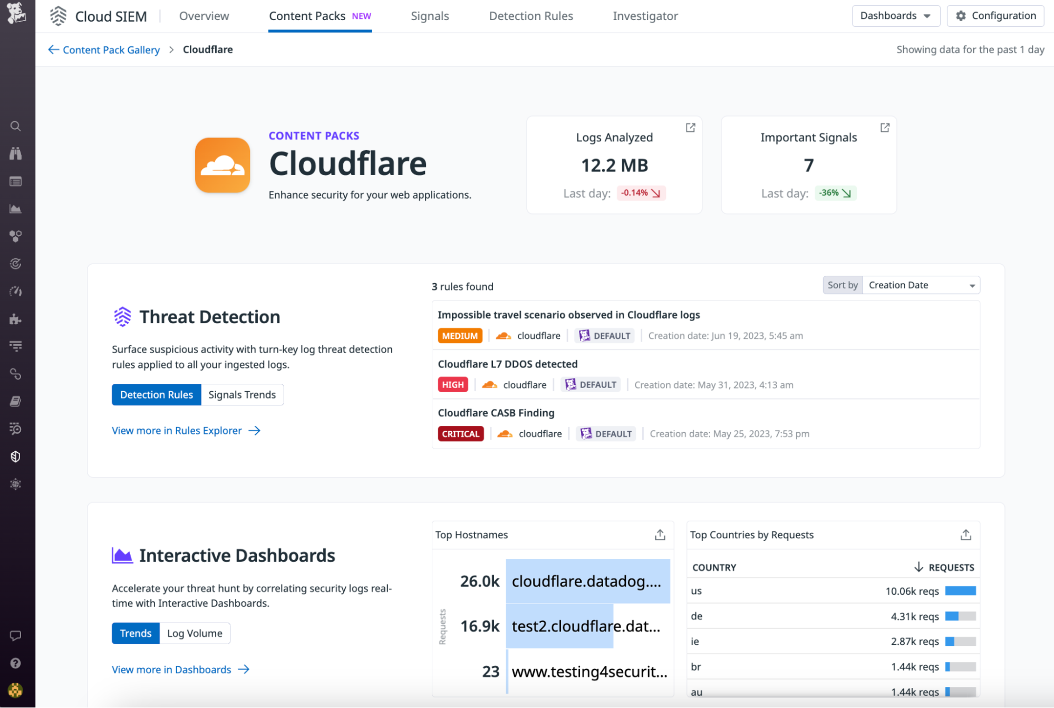Switch to the Investigator tab
The width and height of the screenshot is (1054, 708).
[645, 16]
